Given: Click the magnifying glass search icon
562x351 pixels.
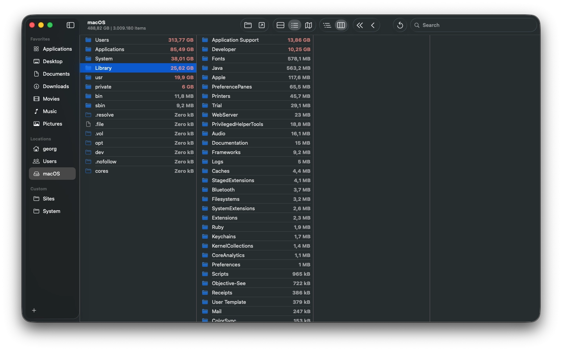Looking at the screenshot, I should pos(417,25).
